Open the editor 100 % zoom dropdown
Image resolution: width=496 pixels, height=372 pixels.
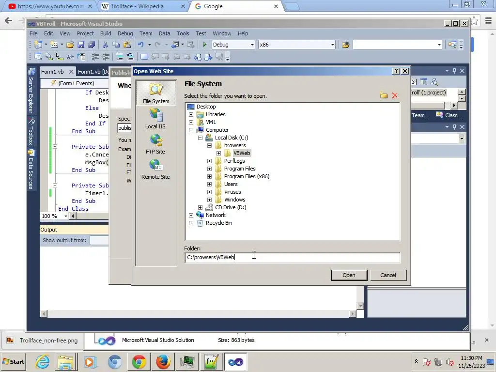pyautogui.click(x=65, y=216)
